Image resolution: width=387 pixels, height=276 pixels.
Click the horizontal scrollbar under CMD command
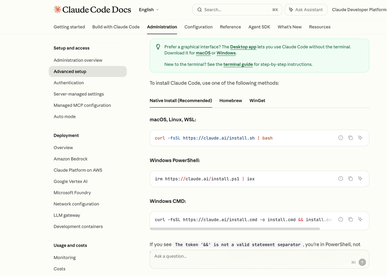tap(235, 229)
